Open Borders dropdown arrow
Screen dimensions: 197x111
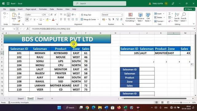(x=44, y=19)
